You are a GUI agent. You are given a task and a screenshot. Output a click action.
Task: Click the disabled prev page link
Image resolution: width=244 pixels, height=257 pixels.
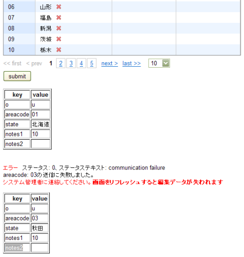34,63
